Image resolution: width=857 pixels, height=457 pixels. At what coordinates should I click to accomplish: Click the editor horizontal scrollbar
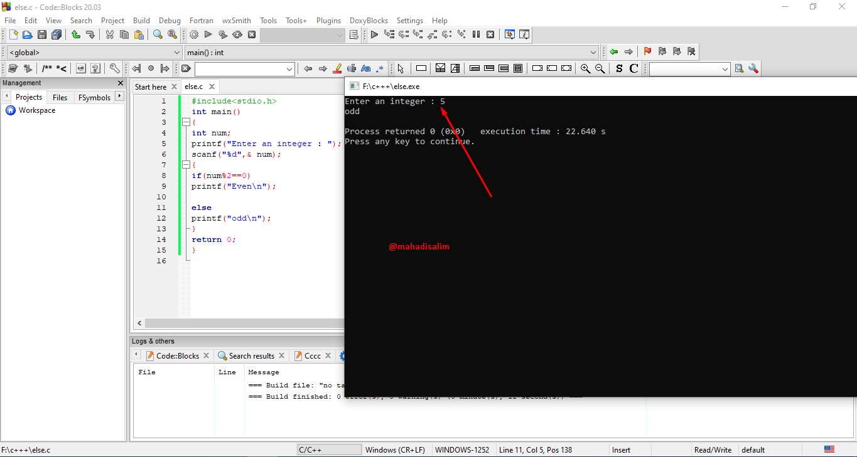[x=245, y=323]
